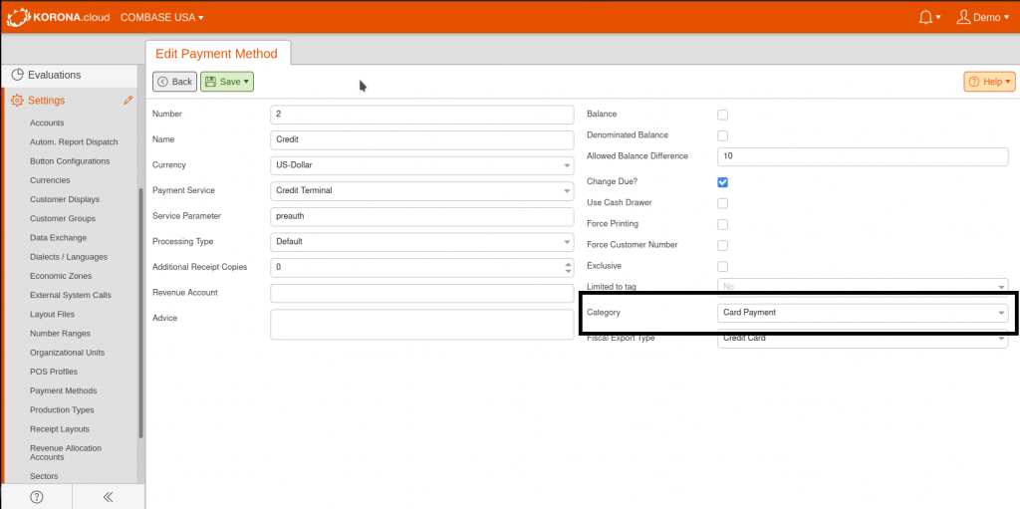Open Sectors settings
The width and height of the screenshot is (1020, 509).
[x=44, y=476]
